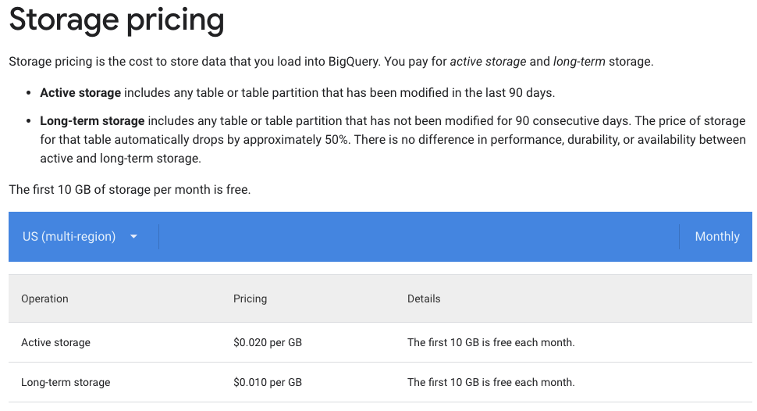Click the Pricing column header
757x411 pixels.
pyautogui.click(x=250, y=298)
